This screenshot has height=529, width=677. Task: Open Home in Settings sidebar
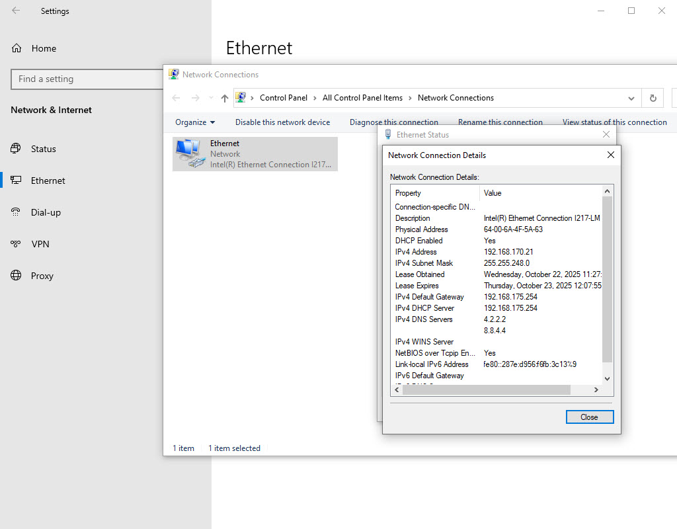(44, 48)
